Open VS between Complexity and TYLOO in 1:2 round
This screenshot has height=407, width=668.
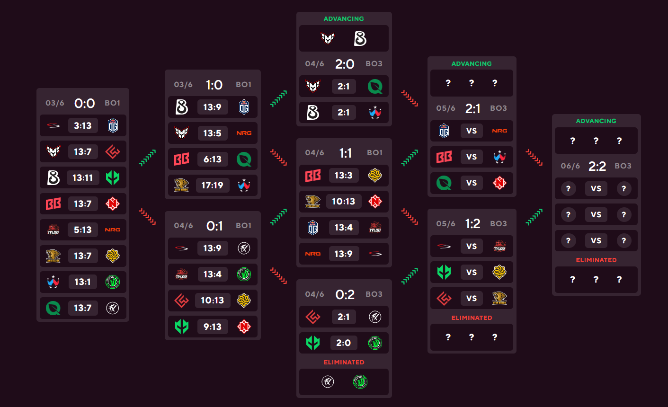click(x=472, y=246)
